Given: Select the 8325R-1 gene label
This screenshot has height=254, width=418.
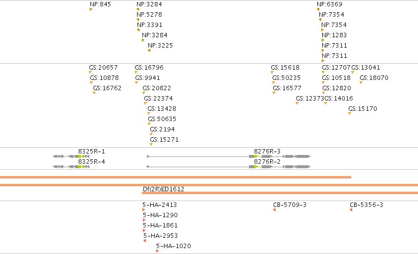Looking at the screenshot, I should pos(91,152).
